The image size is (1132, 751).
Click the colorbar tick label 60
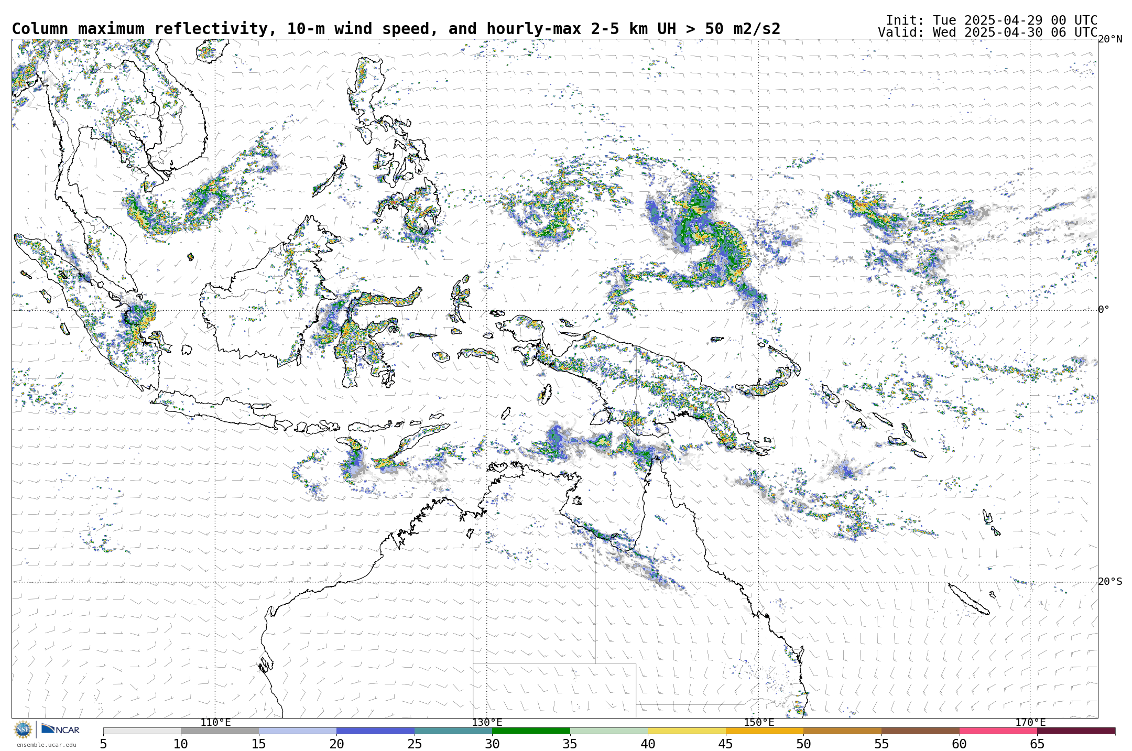point(959,744)
